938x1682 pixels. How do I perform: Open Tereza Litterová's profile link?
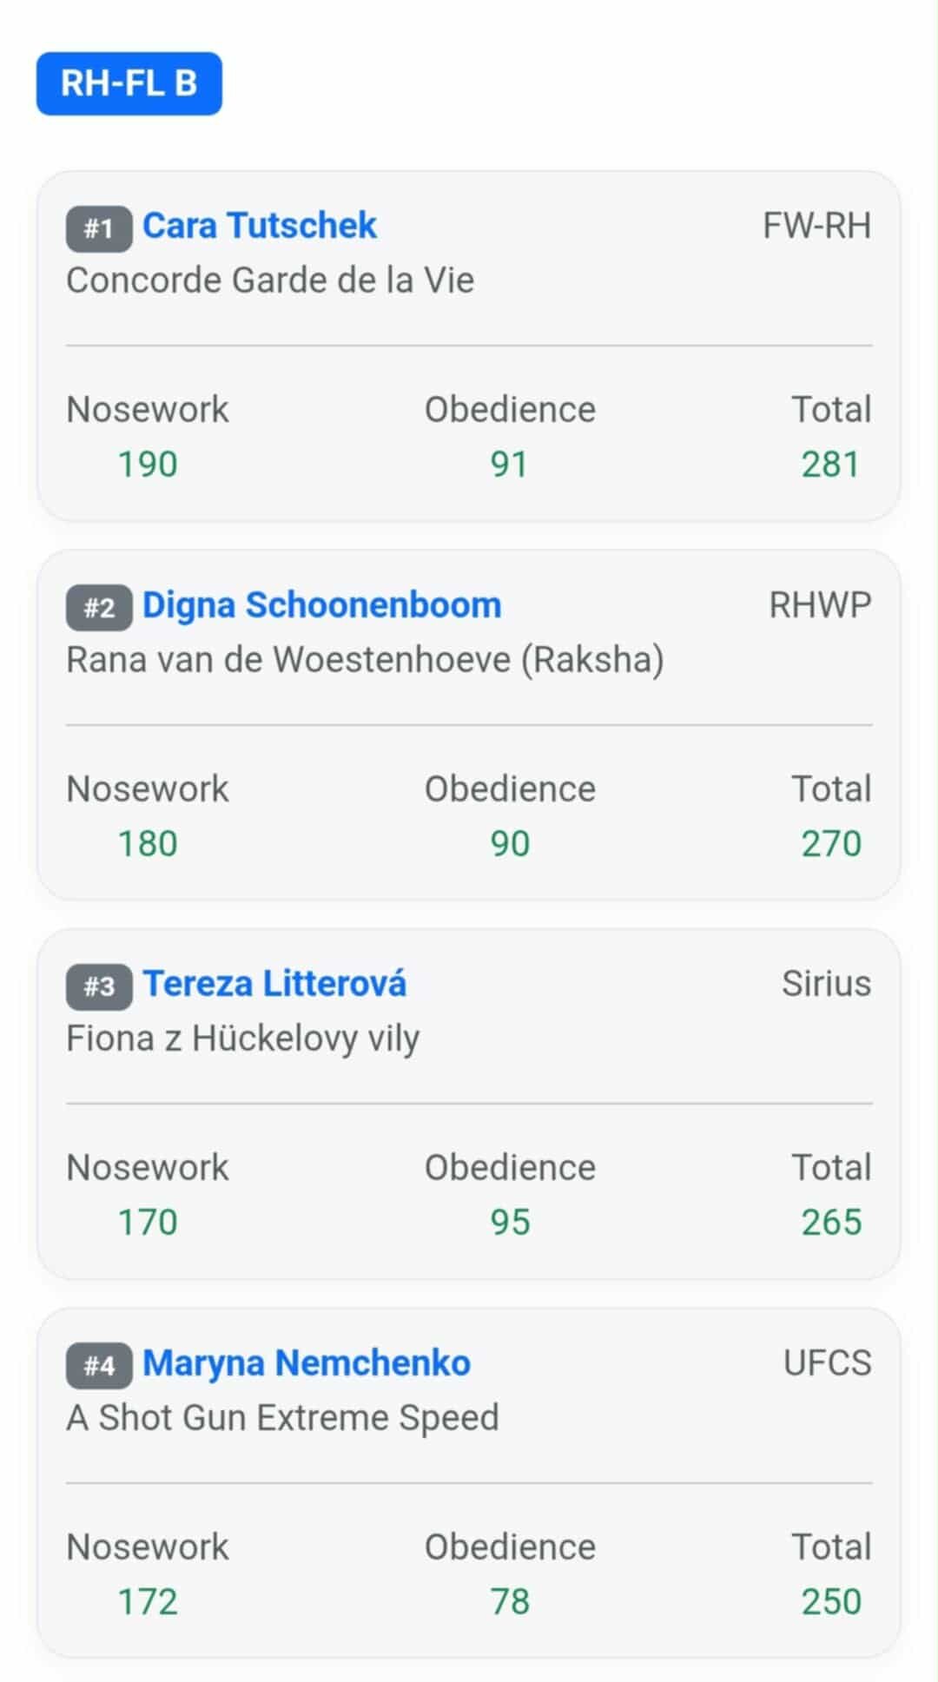coord(274,984)
